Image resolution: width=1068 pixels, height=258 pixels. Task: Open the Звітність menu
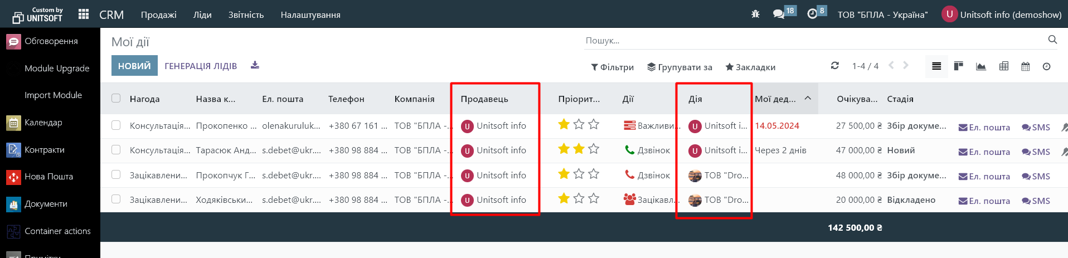pyautogui.click(x=246, y=15)
